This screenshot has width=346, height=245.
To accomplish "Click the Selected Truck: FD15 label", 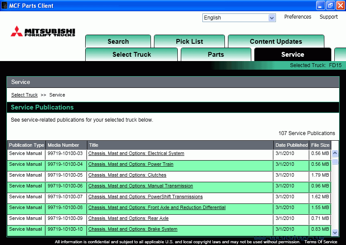I will click(x=316, y=65).
